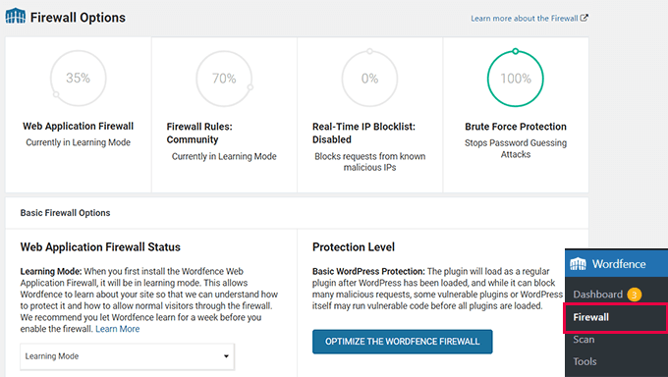Click the Real-Time IP Blocklist: Disabled title
This screenshot has height=377, width=668.
(x=363, y=133)
